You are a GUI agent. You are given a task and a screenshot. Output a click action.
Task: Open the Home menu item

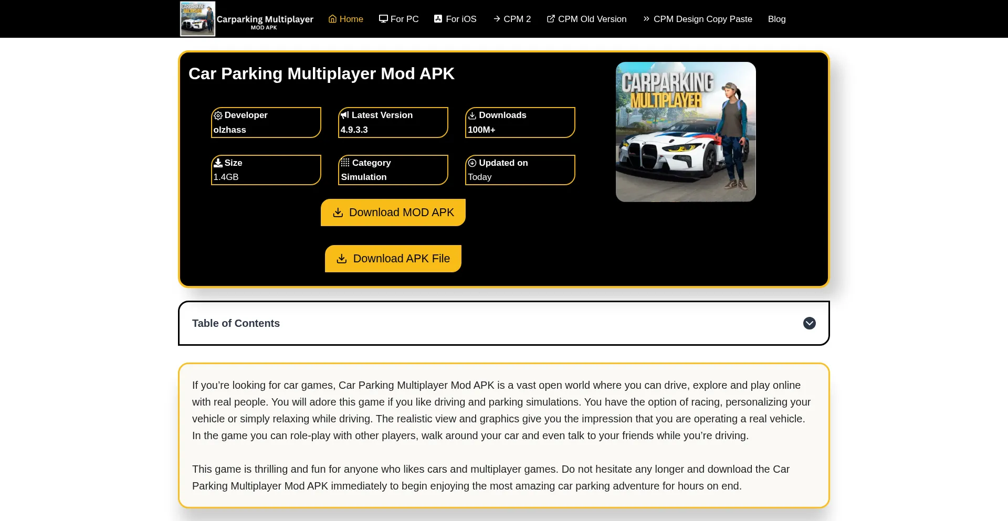click(x=345, y=19)
